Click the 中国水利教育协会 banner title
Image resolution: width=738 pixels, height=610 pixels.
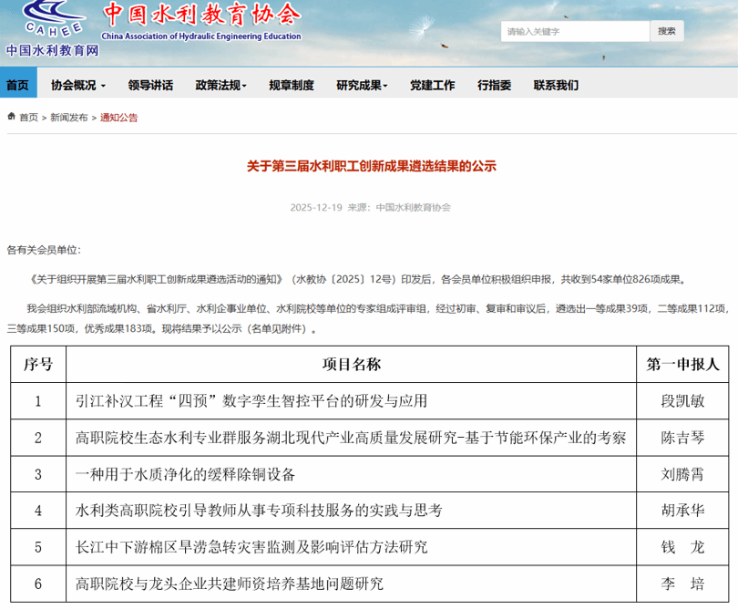point(200,14)
